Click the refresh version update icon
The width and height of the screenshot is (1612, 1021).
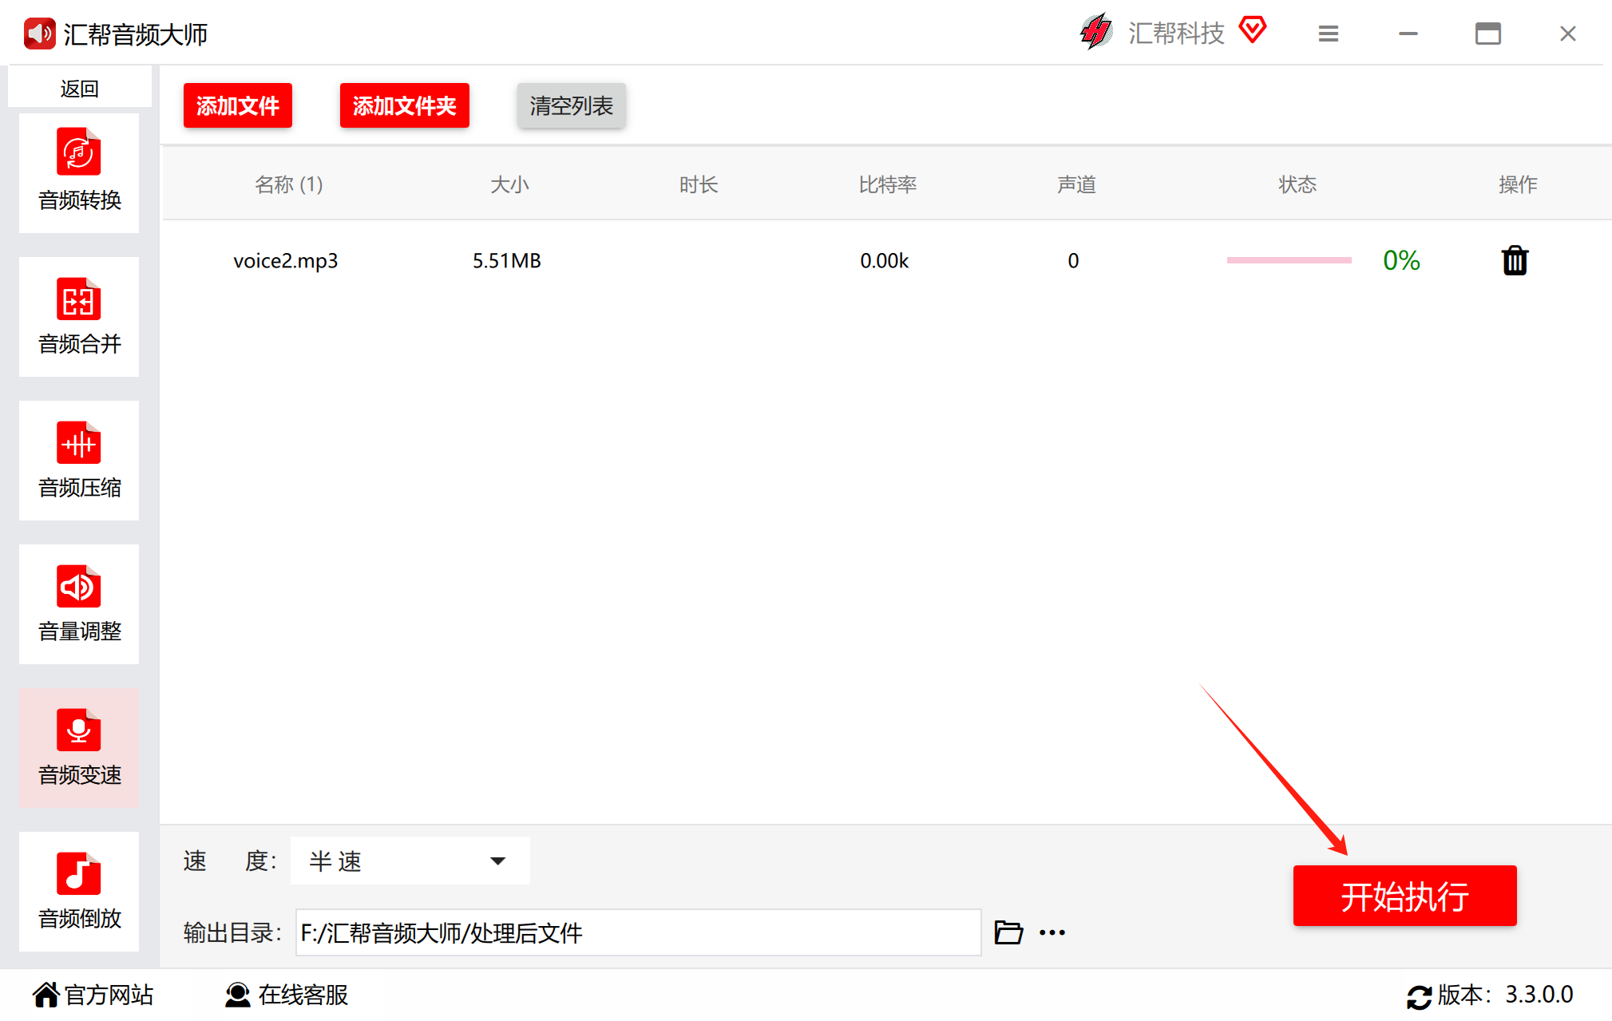pos(1419,996)
